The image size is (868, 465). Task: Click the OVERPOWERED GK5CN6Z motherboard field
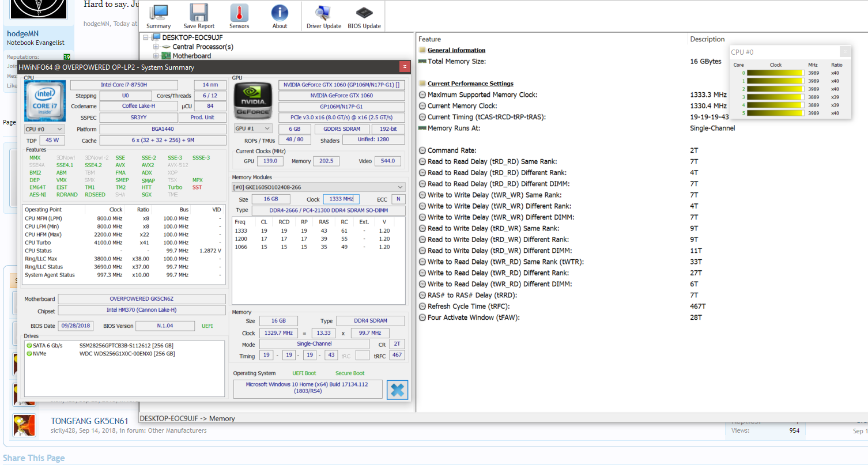coord(142,299)
